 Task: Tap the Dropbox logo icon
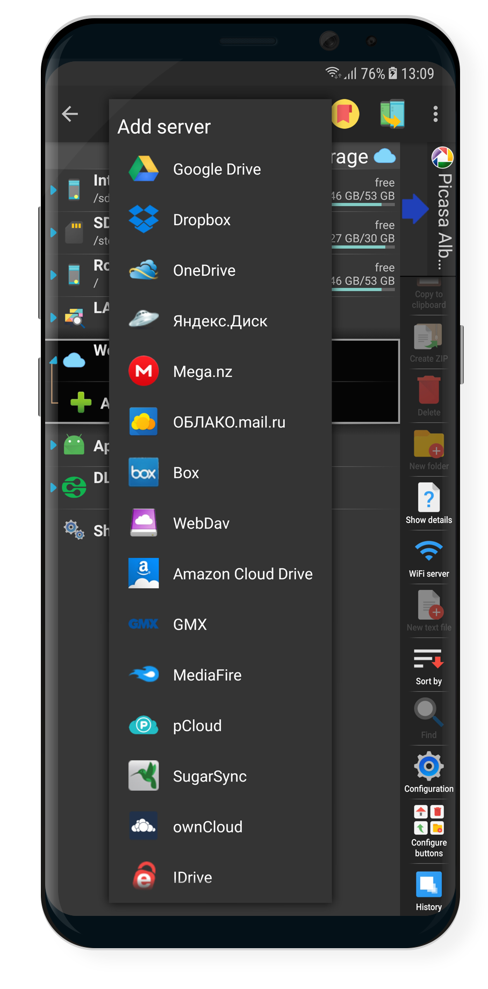143,219
